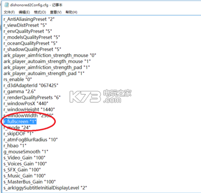Open the 文件(F) menu
Viewport: 201px width, 193px height.
9,12
